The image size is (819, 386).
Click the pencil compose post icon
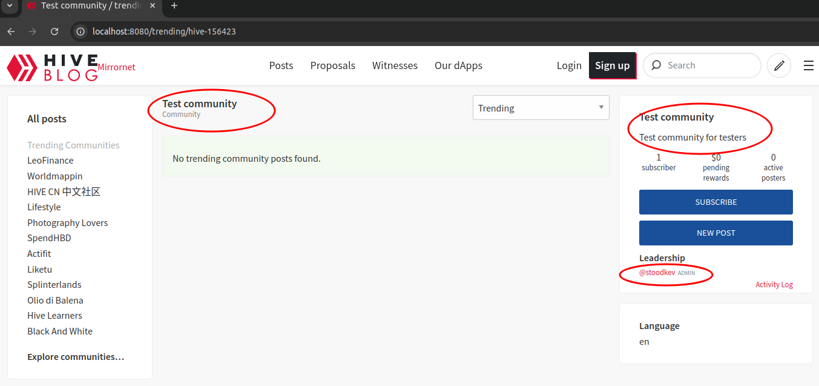click(x=779, y=65)
